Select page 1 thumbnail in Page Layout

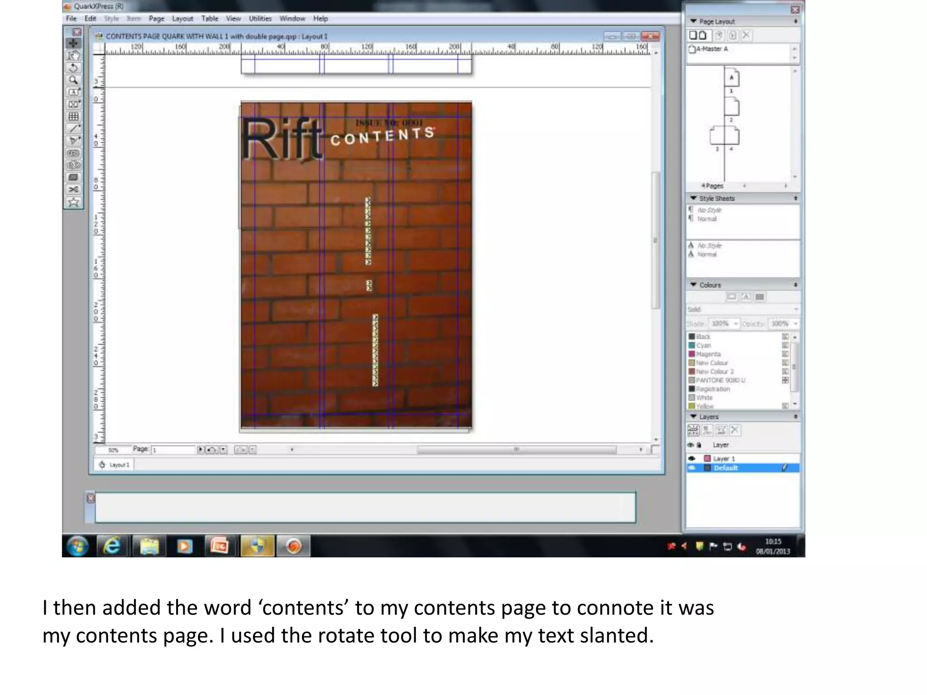731,78
